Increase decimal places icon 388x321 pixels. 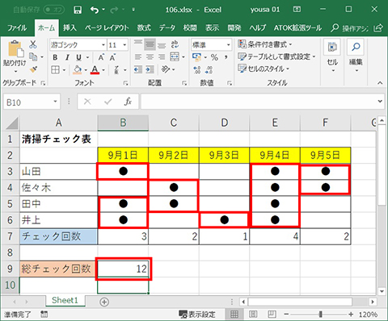[x=197, y=70]
